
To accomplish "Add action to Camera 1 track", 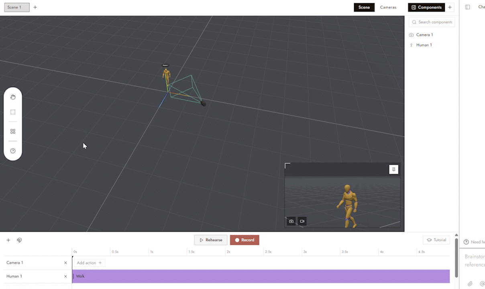I will coord(90,263).
